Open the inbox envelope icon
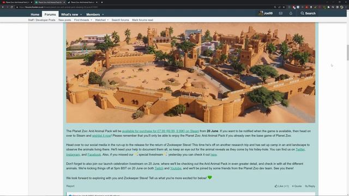Screen dimensions: 349x196 coord(281,13)
